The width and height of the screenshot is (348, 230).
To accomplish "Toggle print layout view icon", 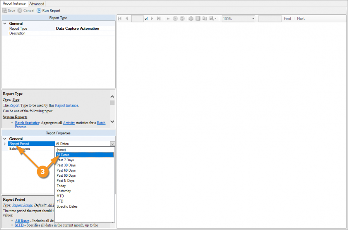I will point(198,19).
